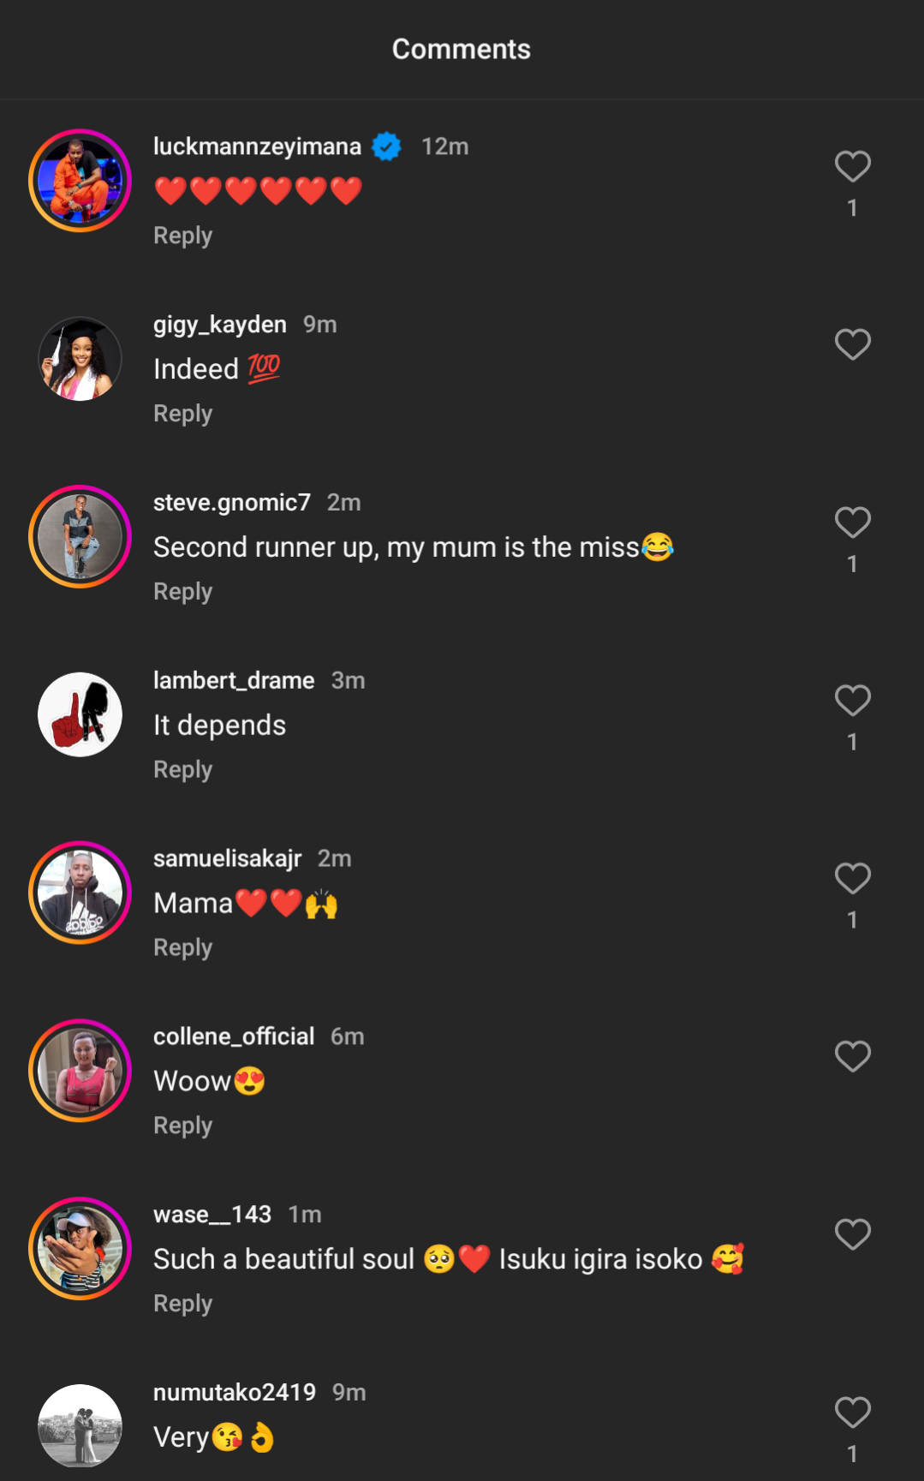Like gigy_kayden's "Indeed" comment
Viewport: 924px width, 1481px height.
point(852,344)
